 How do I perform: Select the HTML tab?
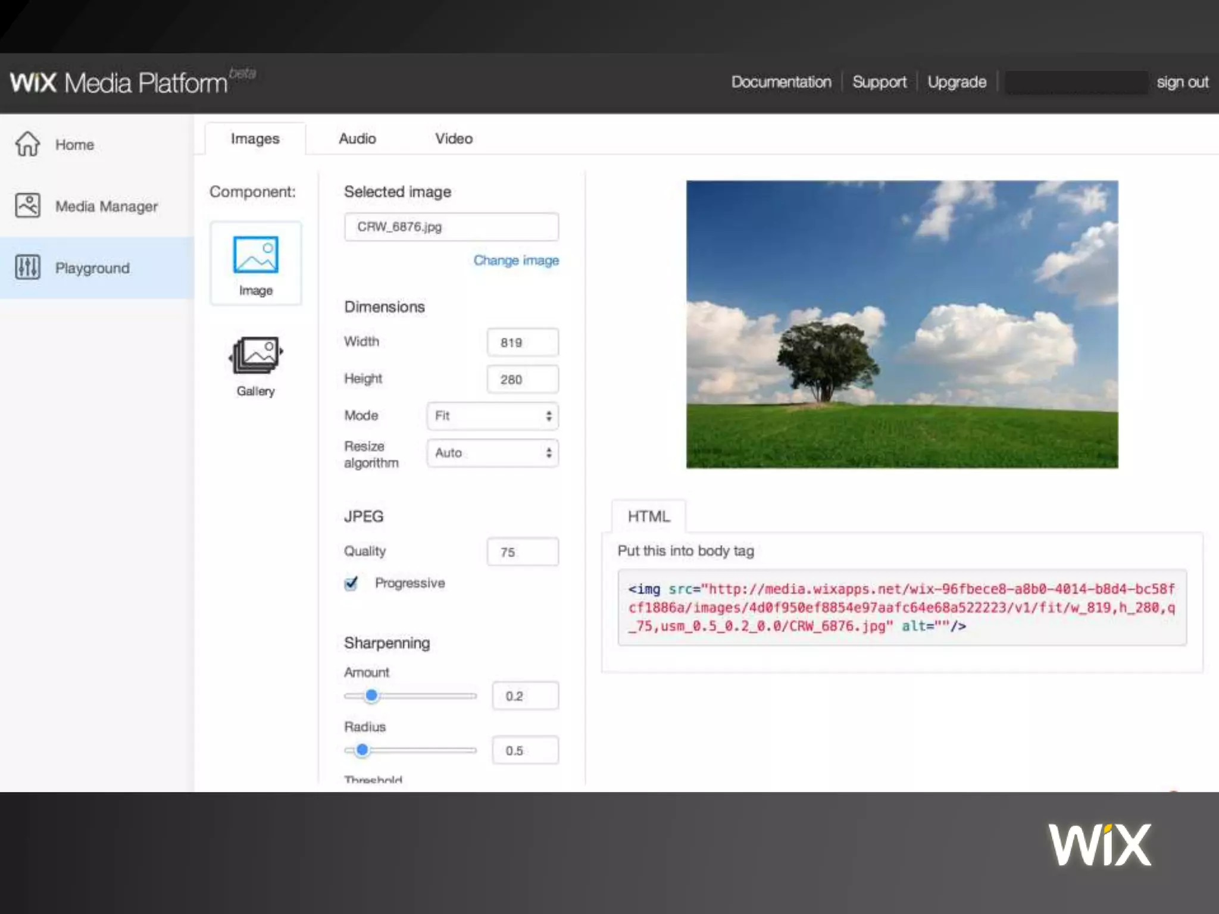click(x=648, y=517)
